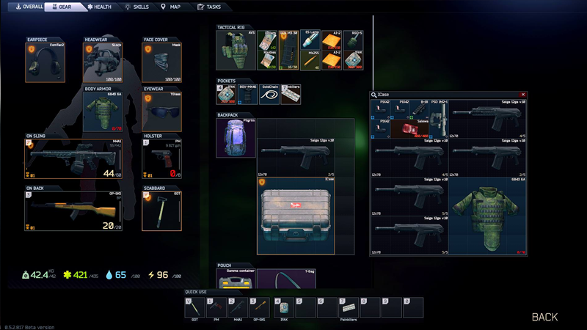Select the Pilgrim backpack
Image resolution: width=587 pixels, height=330 pixels.
pos(236,138)
